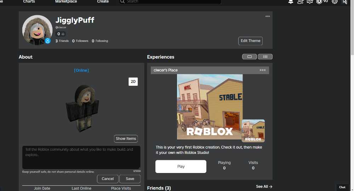Click the @ciwcer username text
The image size is (354, 191).
(61, 27)
